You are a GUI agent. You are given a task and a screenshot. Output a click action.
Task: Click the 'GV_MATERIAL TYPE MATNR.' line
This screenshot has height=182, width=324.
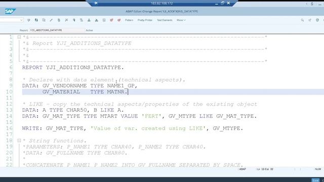pos(85,92)
